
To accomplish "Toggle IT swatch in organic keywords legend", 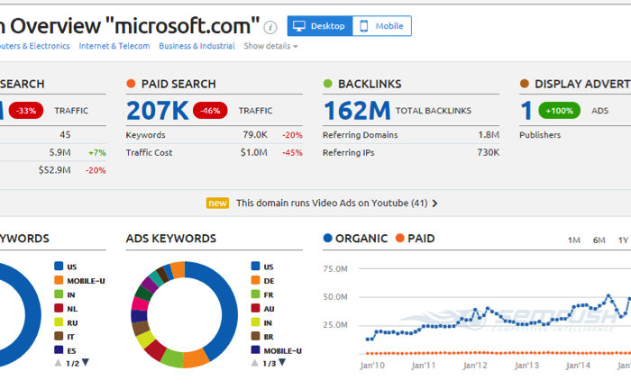I will [x=59, y=336].
